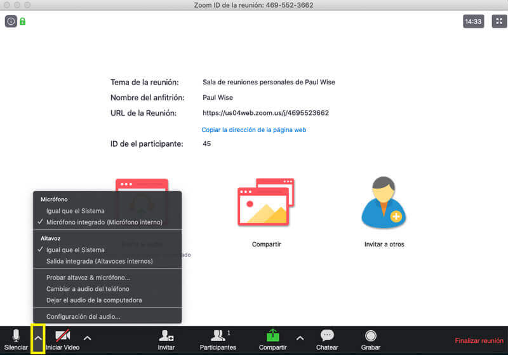Click Copiar la dirección de la página web
This screenshot has height=355, width=508.
click(253, 130)
